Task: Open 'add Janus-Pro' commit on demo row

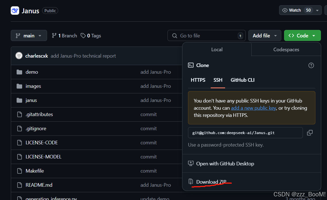Action: pos(156,72)
